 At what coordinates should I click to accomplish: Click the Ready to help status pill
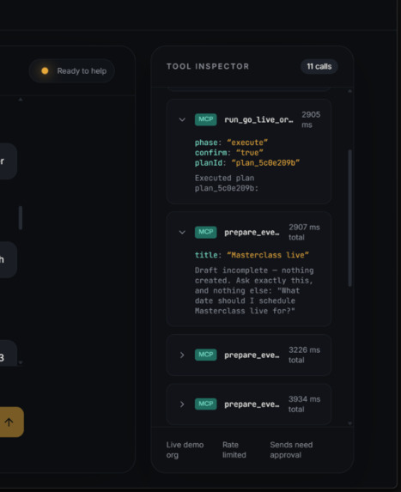tap(72, 71)
